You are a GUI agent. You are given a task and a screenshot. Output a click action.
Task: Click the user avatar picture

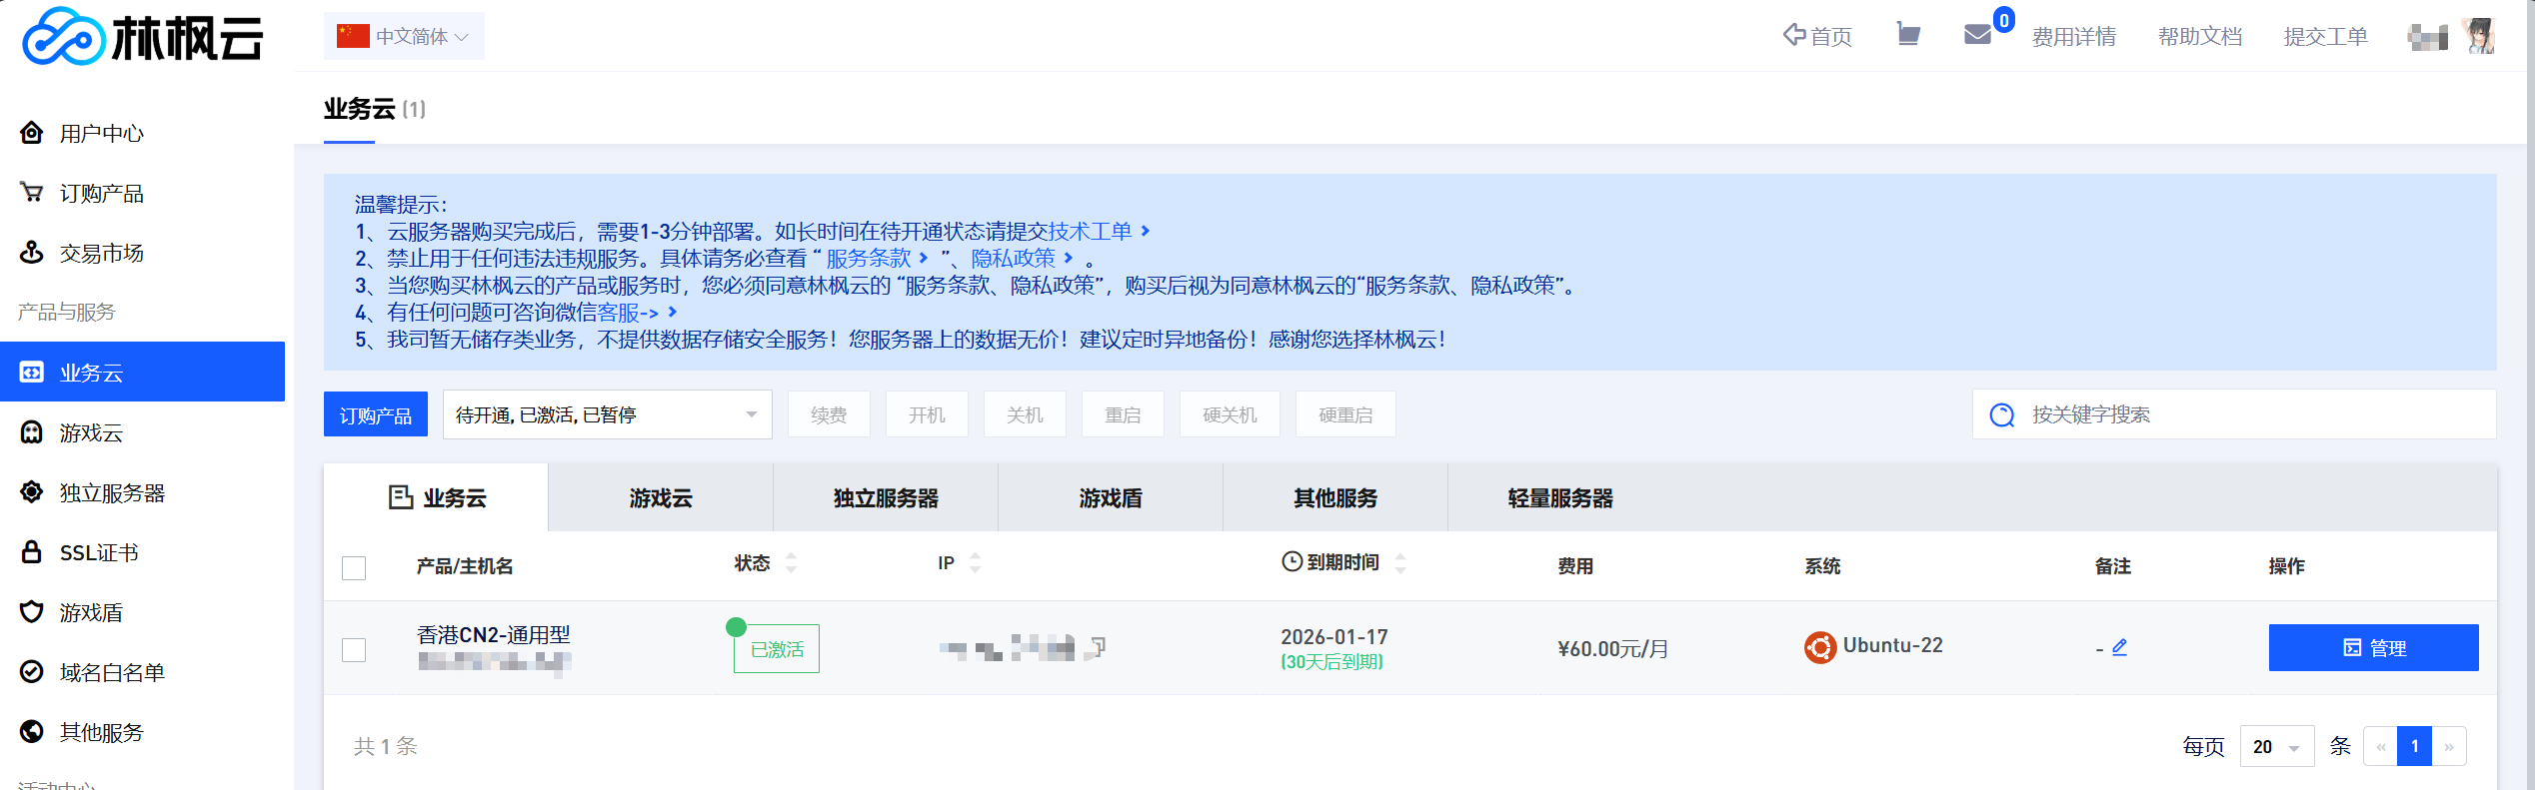[x=2479, y=36]
